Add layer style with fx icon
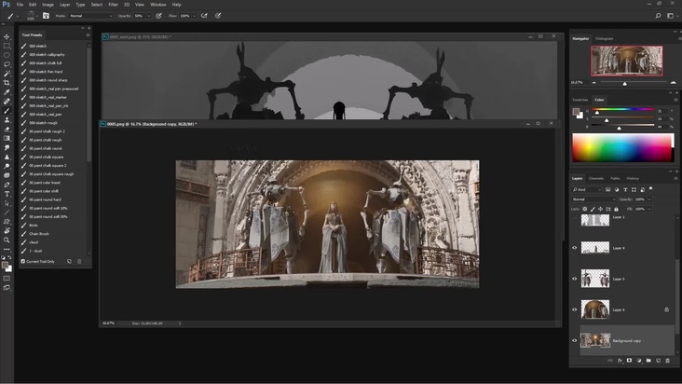Screen dimensions: 682x384 click(620, 361)
